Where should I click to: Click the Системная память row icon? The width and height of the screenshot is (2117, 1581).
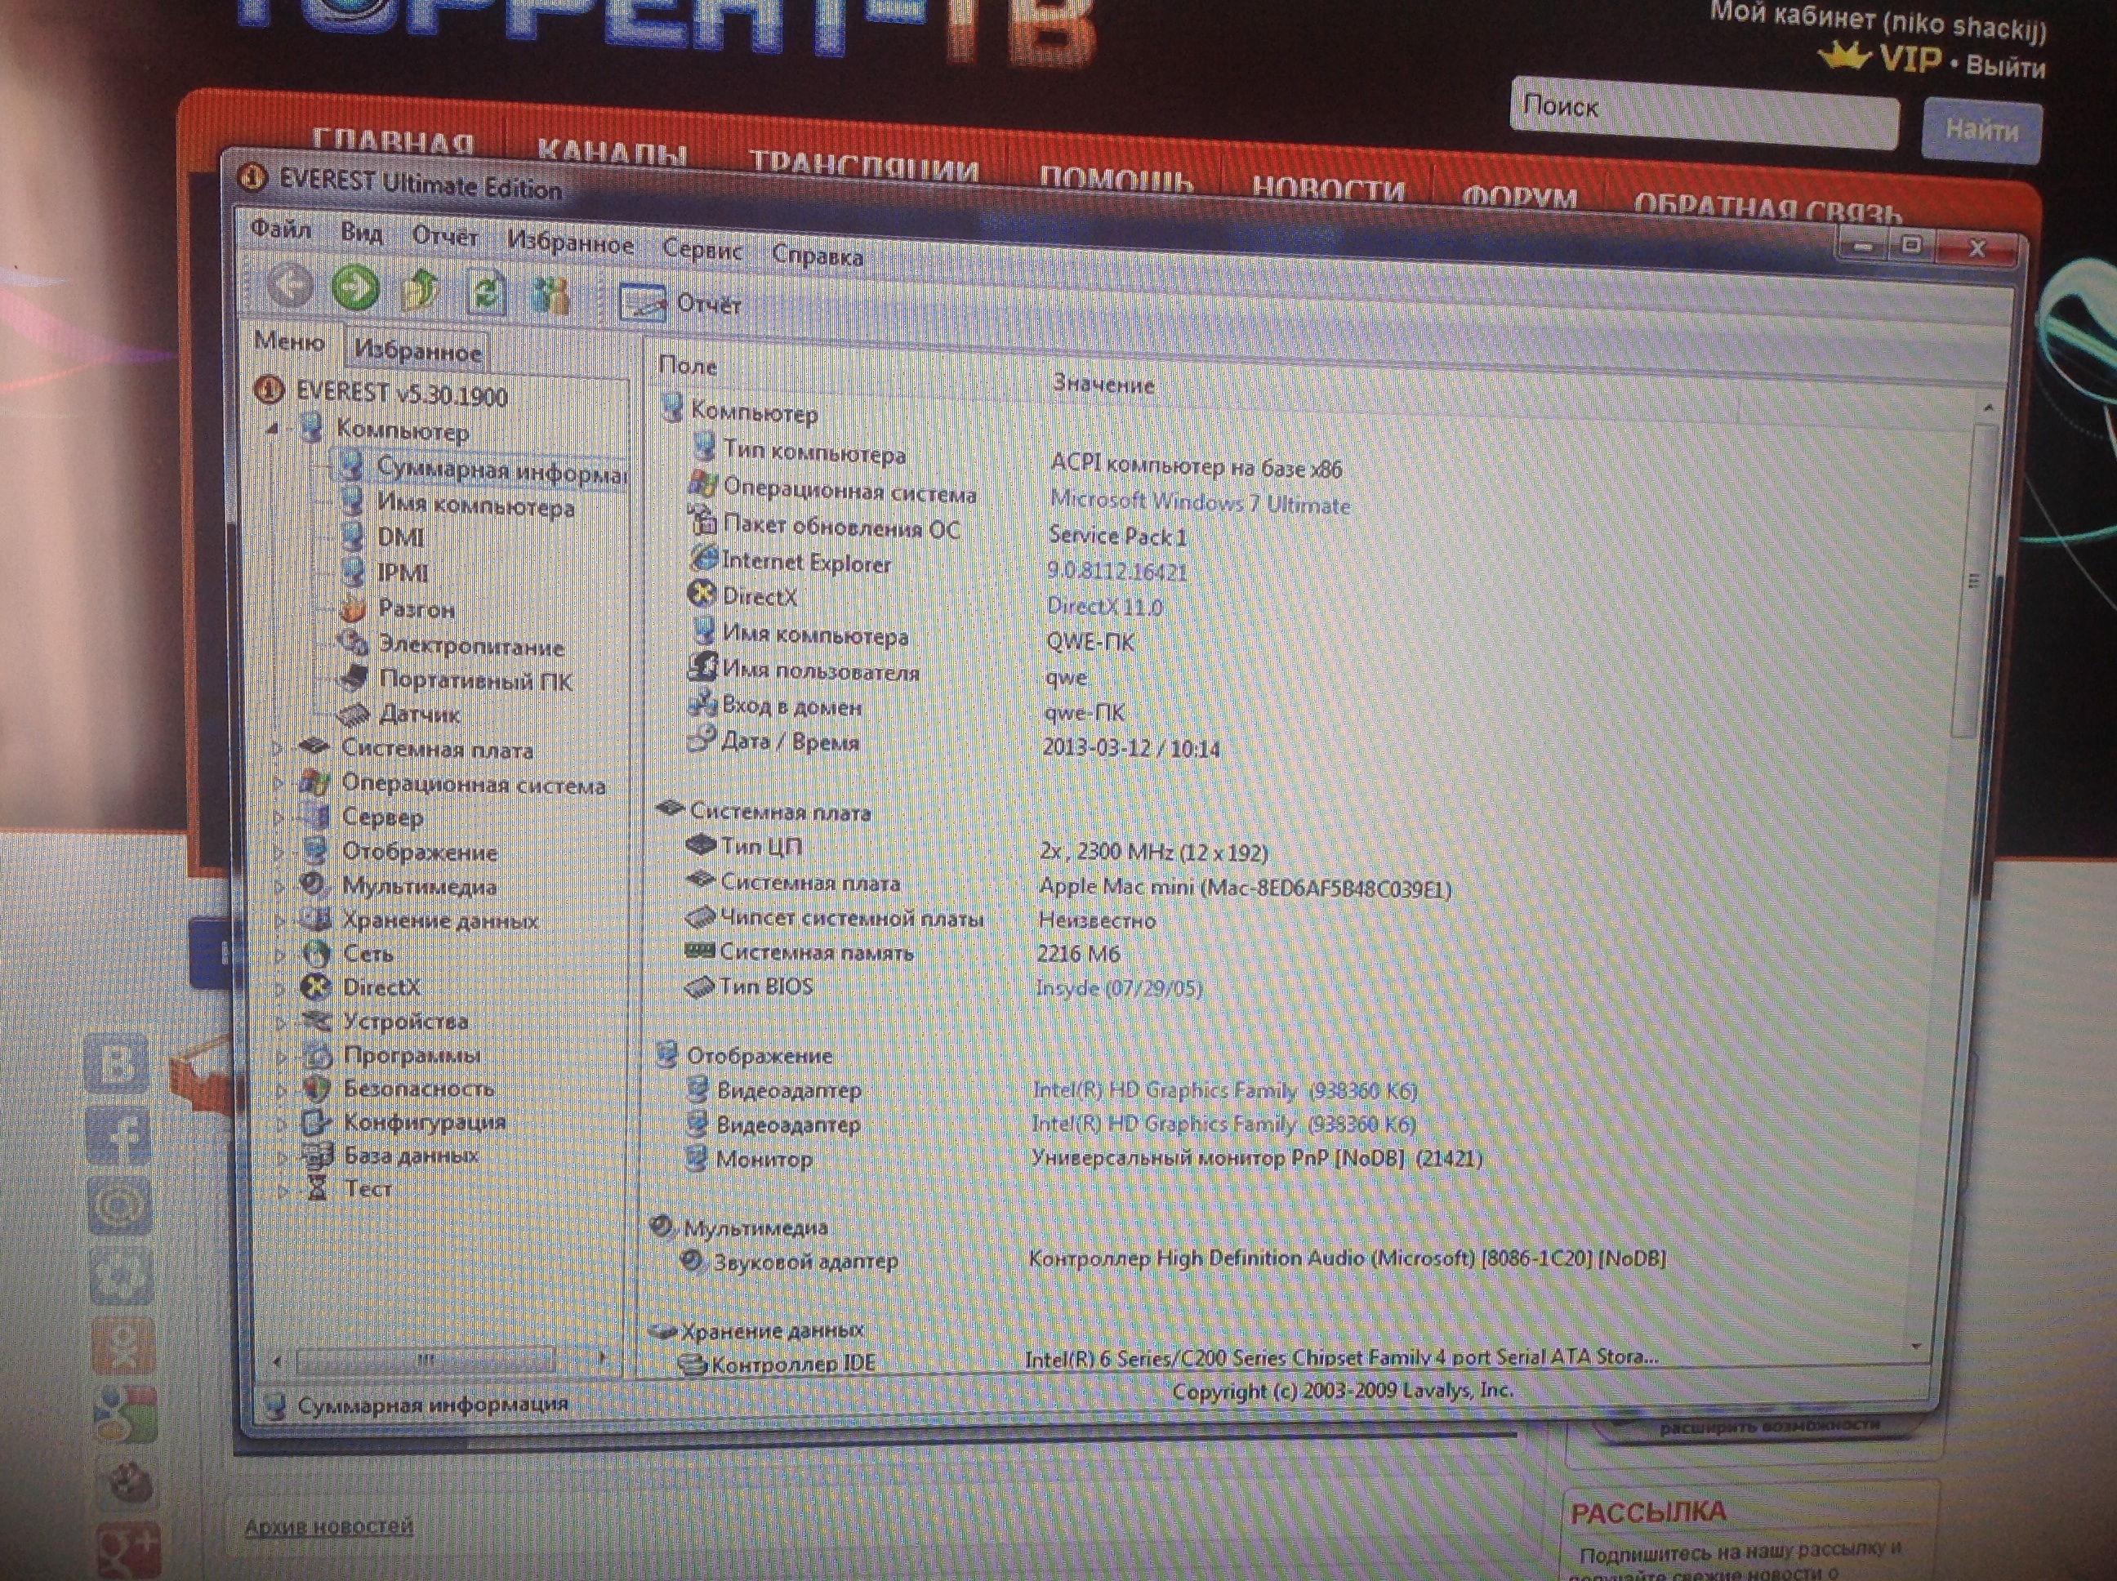coord(700,951)
